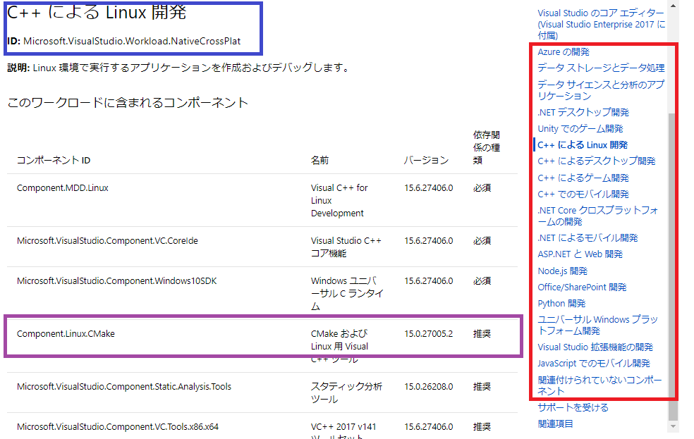Click the Component.Linux.CMake cell
The width and height of the screenshot is (694, 439).
tap(66, 334)
